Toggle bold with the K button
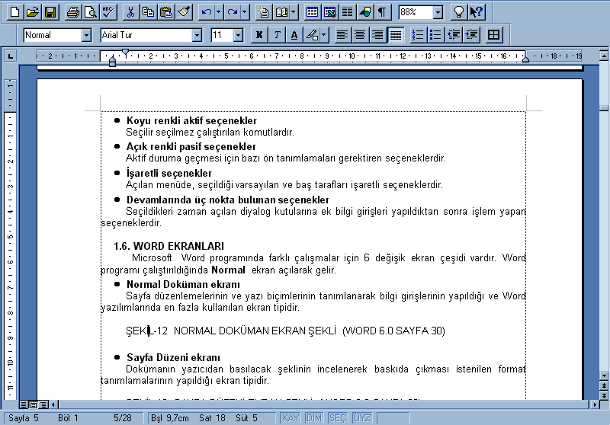The width and height of the screenshot is (610, 425). click(259, 35)
